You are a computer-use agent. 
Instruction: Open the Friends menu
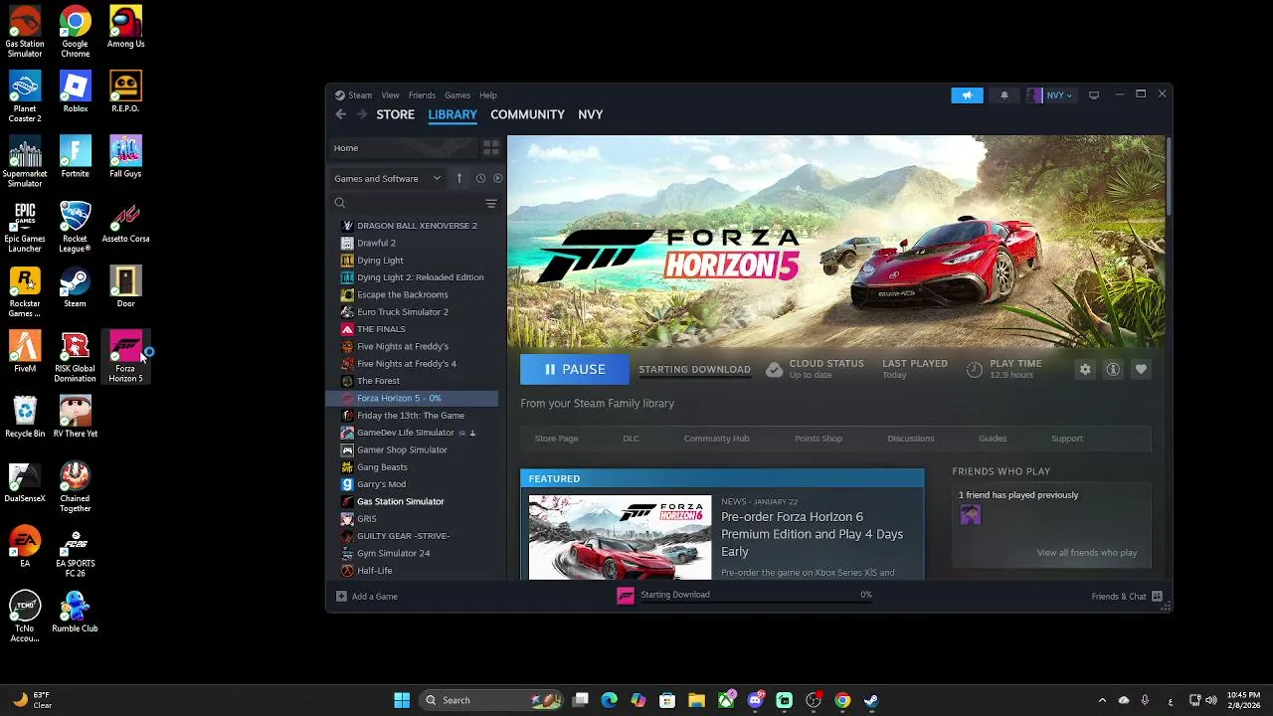point(422,95)
